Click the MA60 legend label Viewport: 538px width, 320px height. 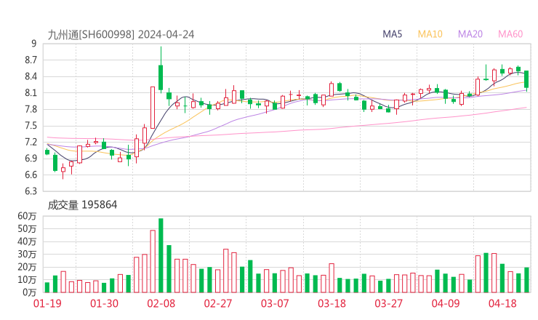pyautogui.click(x=510, y=34)
